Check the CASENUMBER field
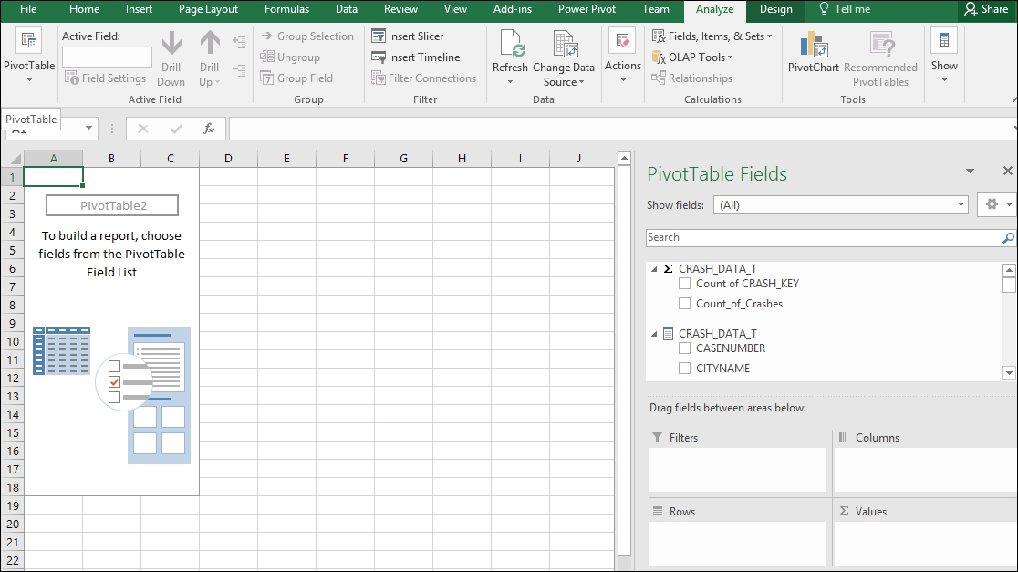 point(684,348)
